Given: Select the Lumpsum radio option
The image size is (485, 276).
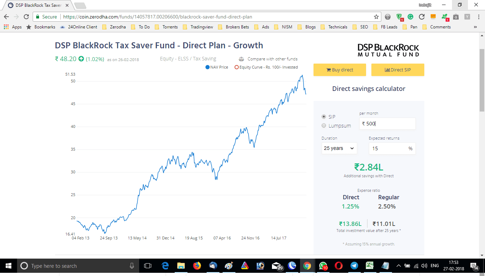Looking at the screenshot, I should (323, 125).
